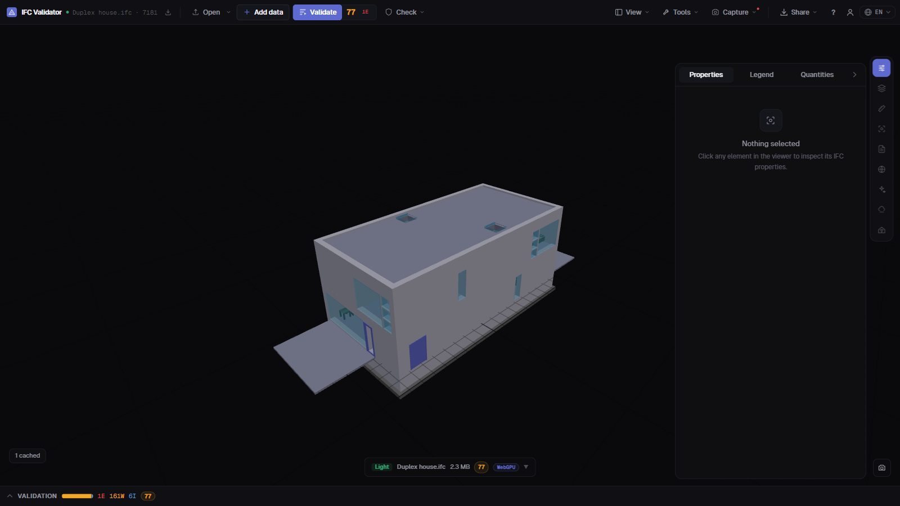Click the 161W warnings count
Screen dimensions: 900x506
[116, 496]
